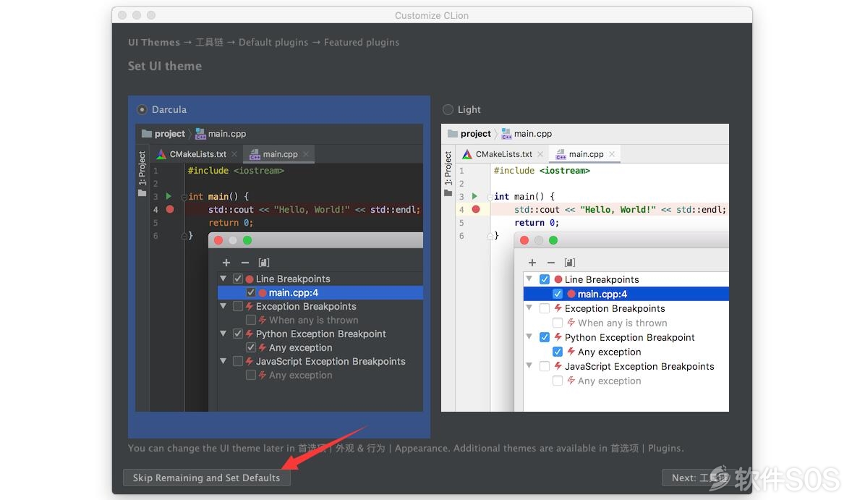Viewport: 852px width, 500px height.
Task: Click Default plugins step in wizard breadcrumb
Action: [273, 43]
